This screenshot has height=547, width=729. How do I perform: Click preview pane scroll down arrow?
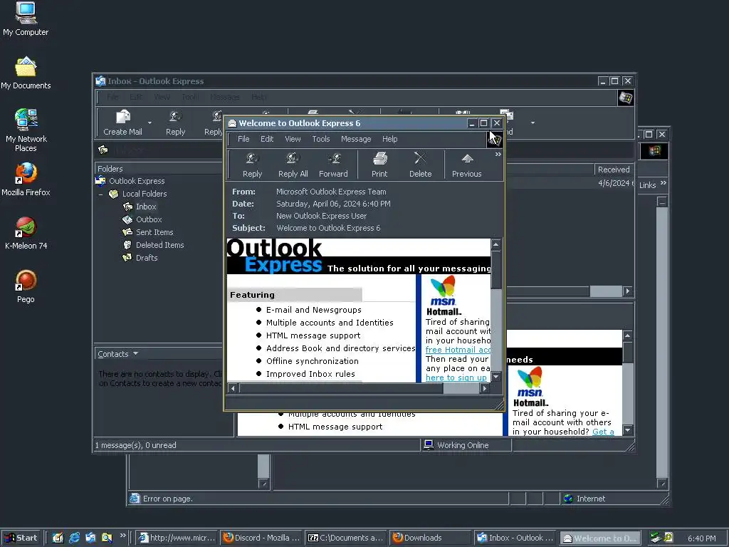628,430
